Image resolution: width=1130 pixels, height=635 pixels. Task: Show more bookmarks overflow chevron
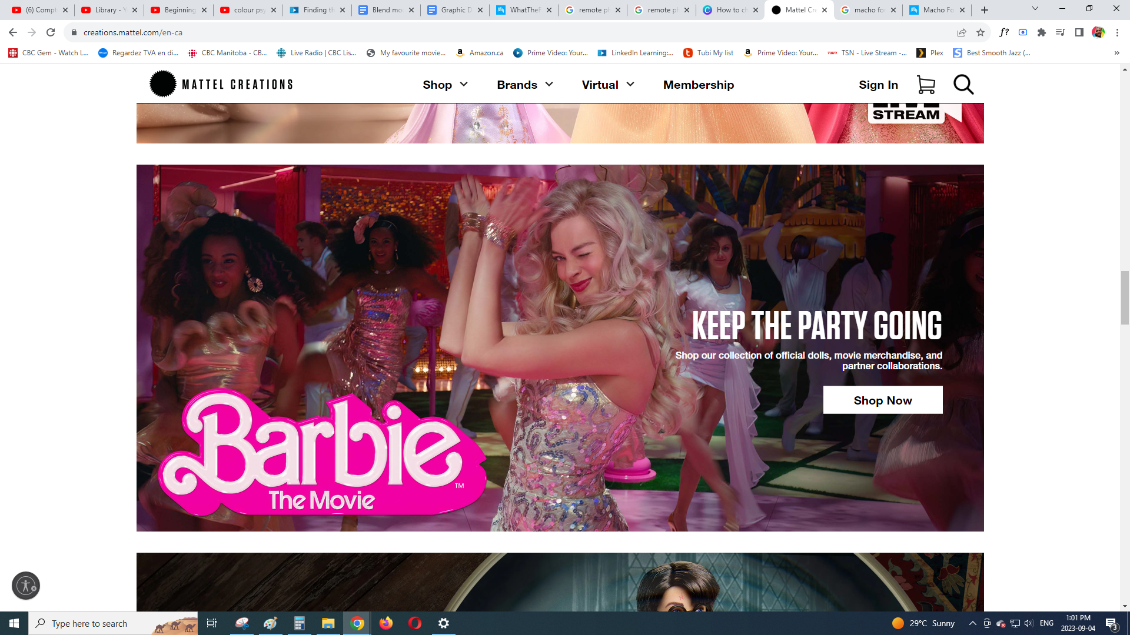click(1116, 53)
